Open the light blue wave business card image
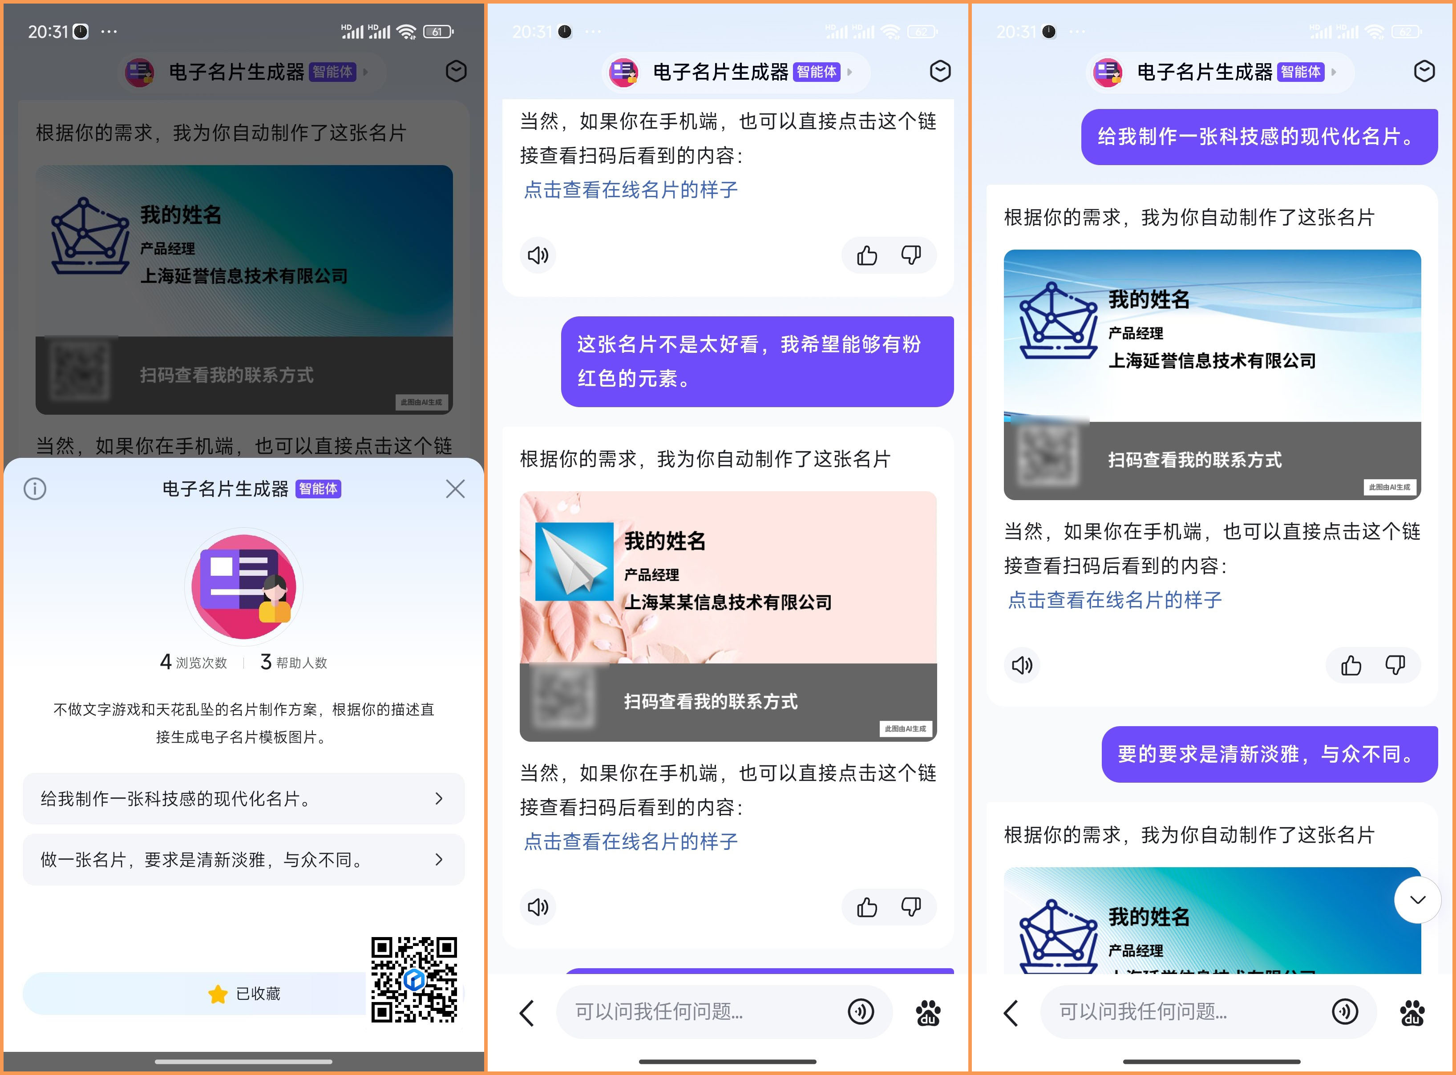 click(x=1212, y=375)
